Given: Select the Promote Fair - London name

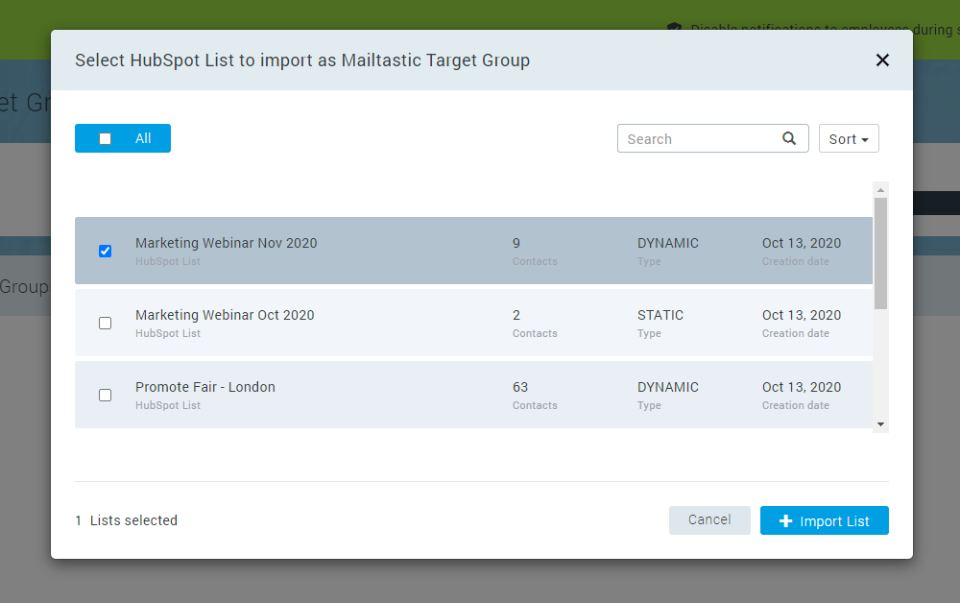Looking at the screenshot, I should coord(205,387).
